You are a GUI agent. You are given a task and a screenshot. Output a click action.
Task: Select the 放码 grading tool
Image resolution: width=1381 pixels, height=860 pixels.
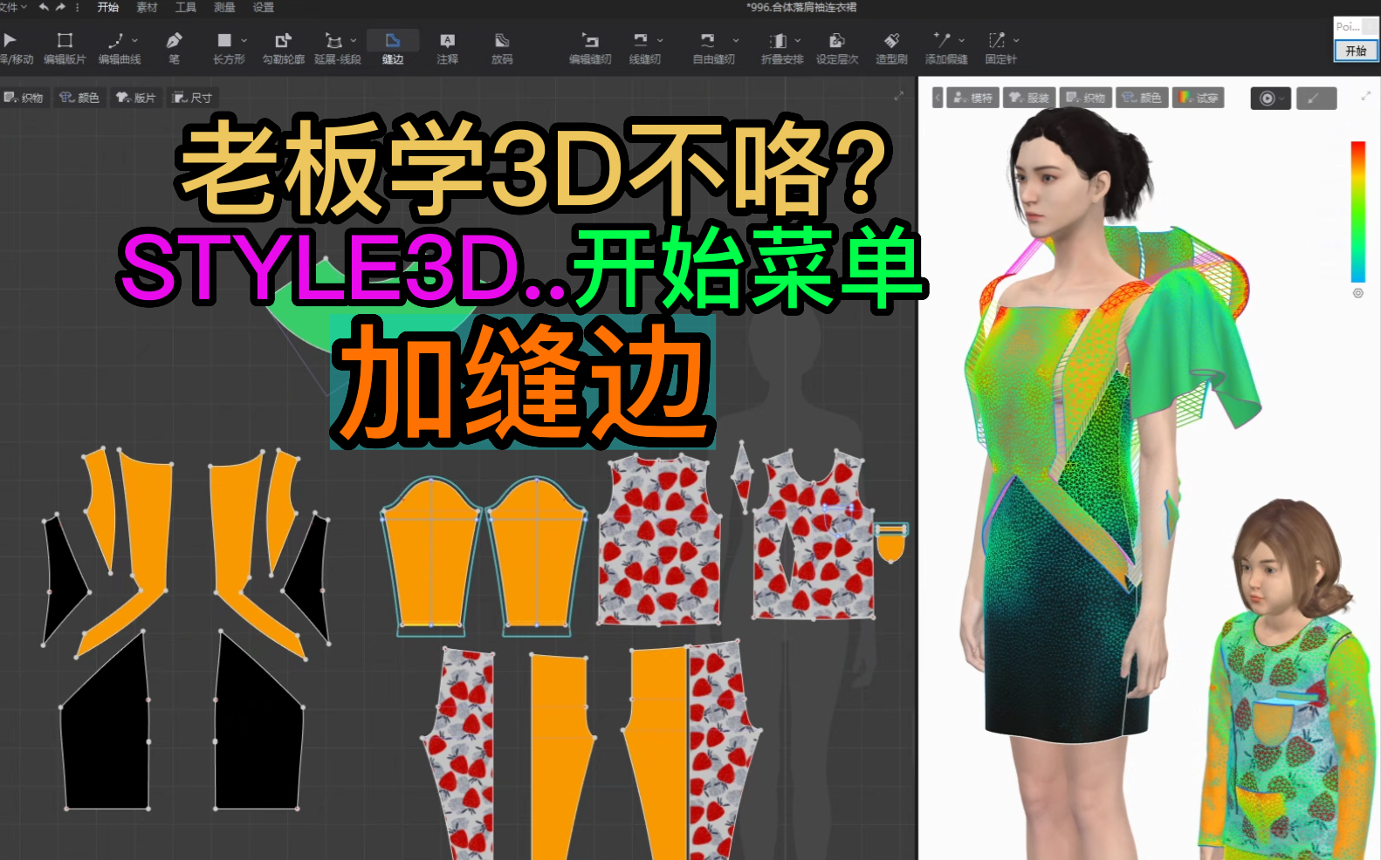click(502, 48)
